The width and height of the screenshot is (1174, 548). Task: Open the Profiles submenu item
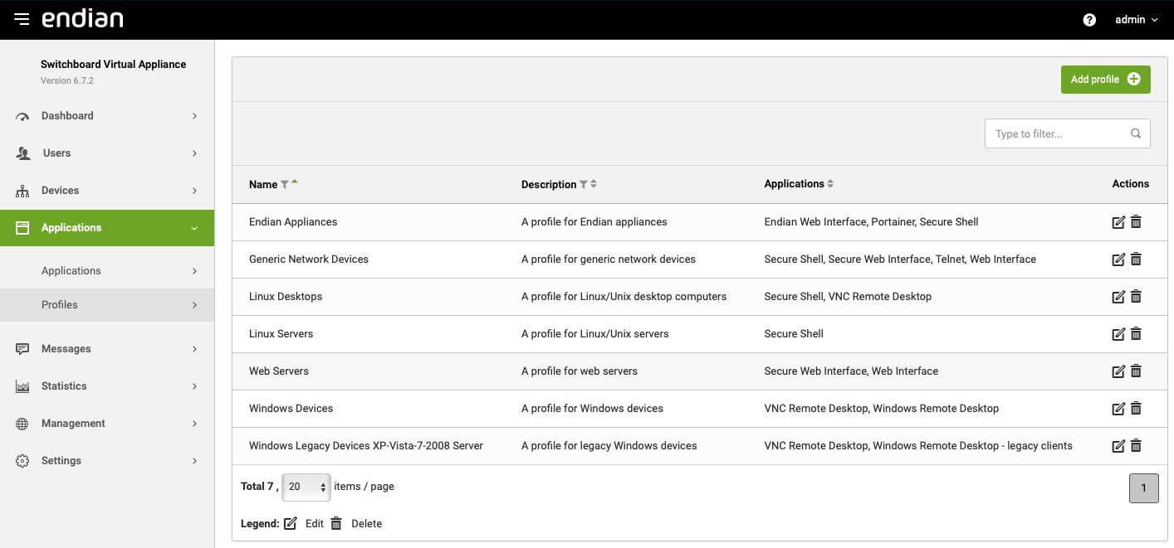(x=107, y=305)
